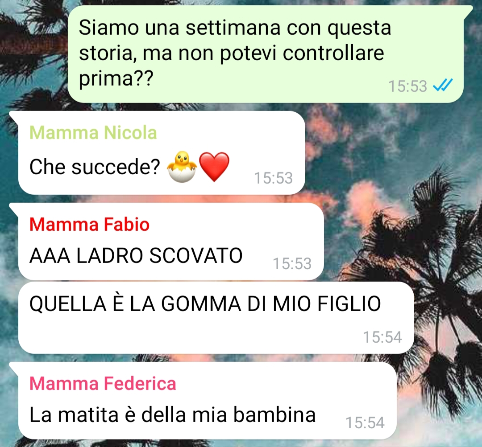
Task: Tap the hatching chick emoji
Action: 182,167
